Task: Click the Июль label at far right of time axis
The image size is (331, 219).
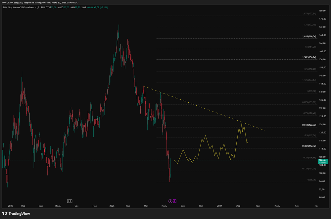Action: (x=277, y=206)
